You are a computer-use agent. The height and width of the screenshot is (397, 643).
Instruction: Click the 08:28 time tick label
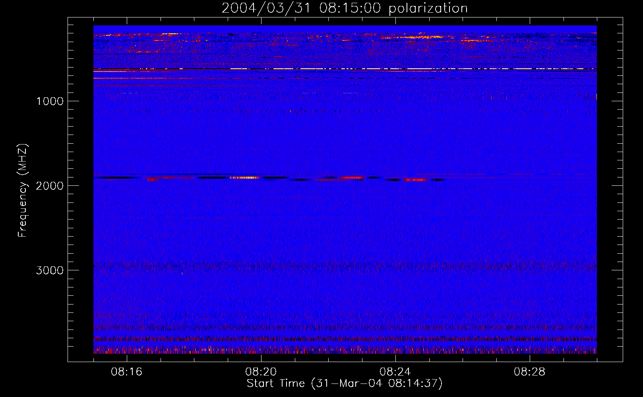(530, 372)
